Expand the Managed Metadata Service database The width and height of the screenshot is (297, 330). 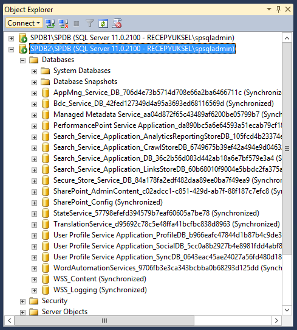[x=34, y=115]
